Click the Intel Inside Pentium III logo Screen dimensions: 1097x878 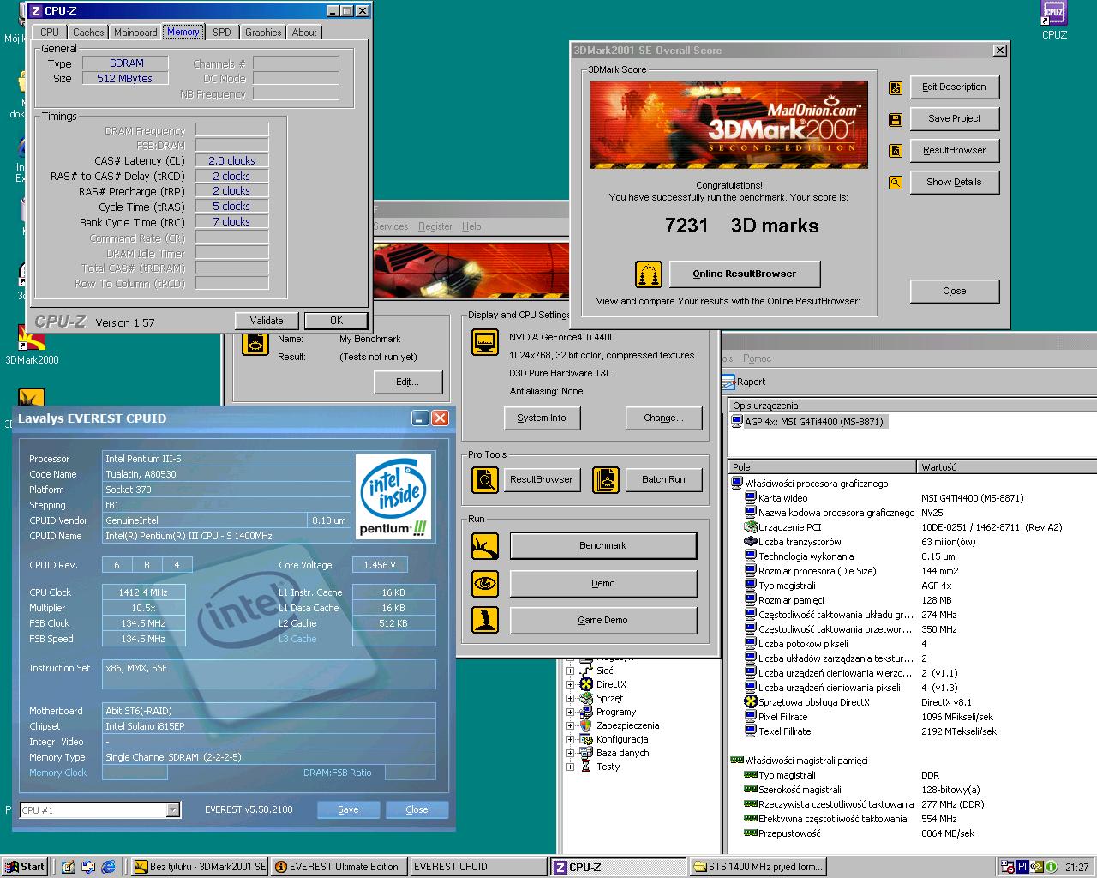pyautogui.click(x=394, y=497)
